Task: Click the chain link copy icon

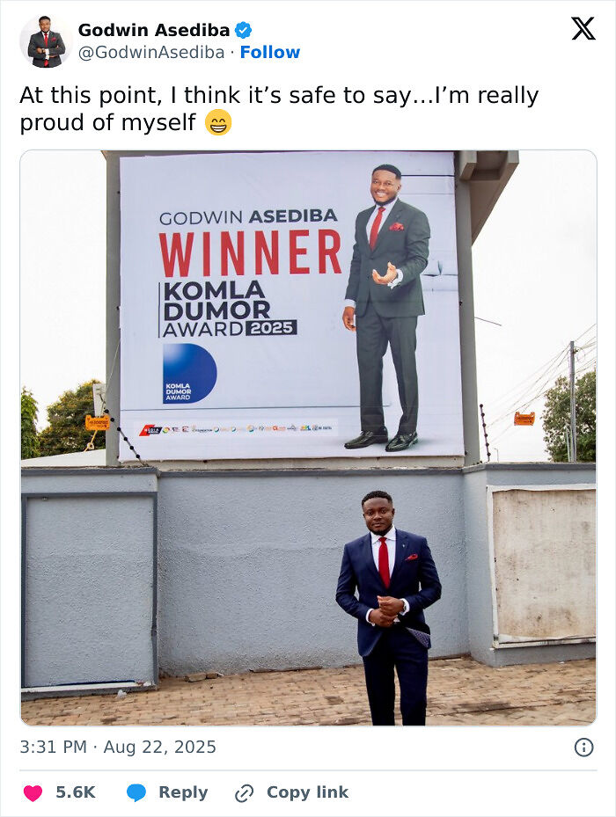Action: coord(244,793)
